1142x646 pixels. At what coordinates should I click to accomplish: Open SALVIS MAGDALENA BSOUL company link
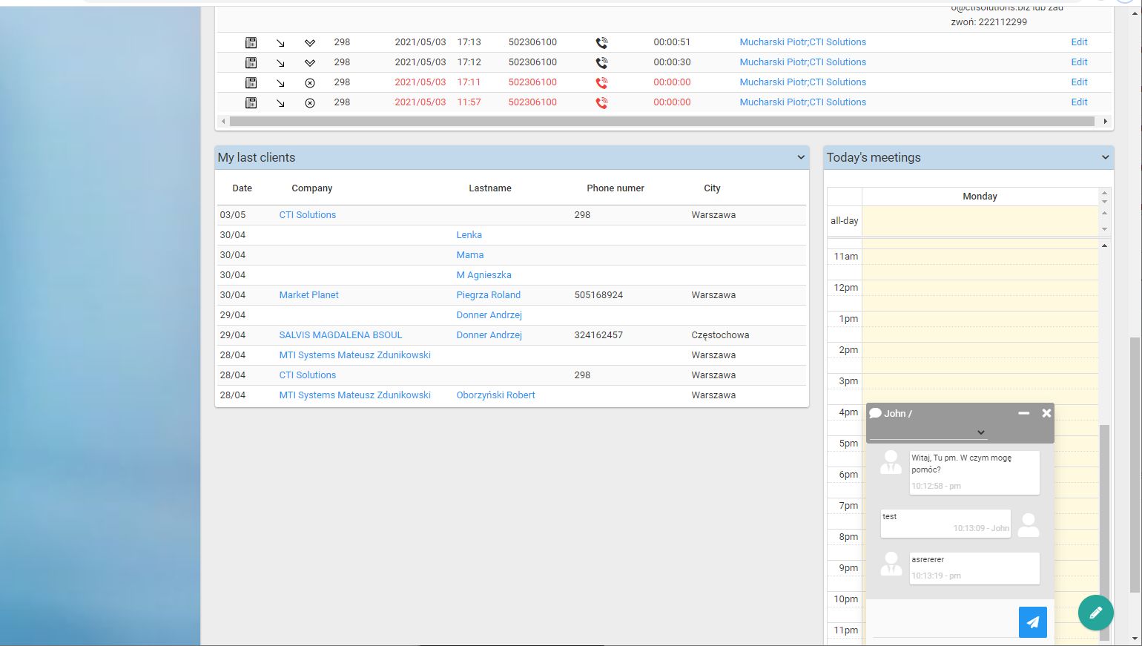(x=340, y=335)
